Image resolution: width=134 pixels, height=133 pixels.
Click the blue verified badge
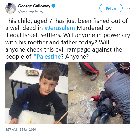(54, 6)
